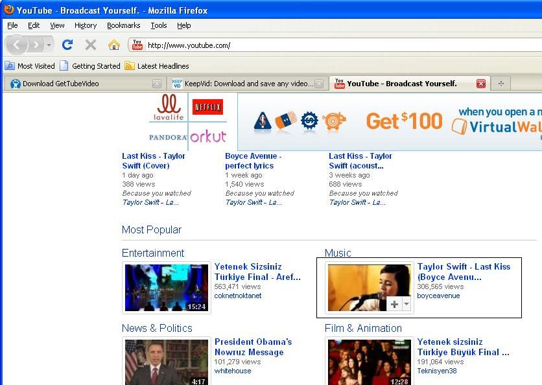Open the News & Politics category heading
The image size is (542, 385).
[157, 328]
